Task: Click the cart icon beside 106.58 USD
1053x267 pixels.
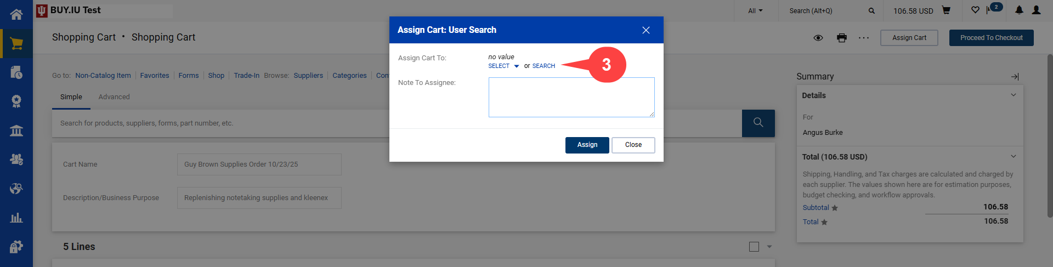Action: (946, 10)
